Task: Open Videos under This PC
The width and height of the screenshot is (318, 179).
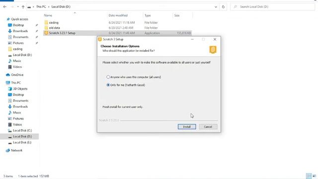Action: pos(17,125)
